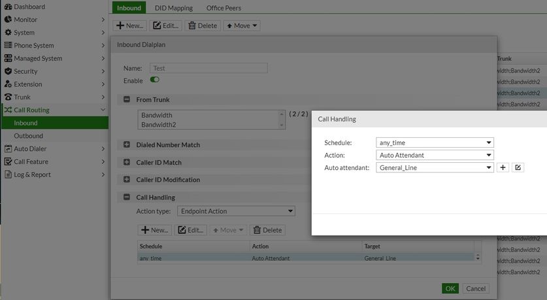Expand the Caller ID Match section
This screenshot has width=547, height=300.
pos(127,162)
